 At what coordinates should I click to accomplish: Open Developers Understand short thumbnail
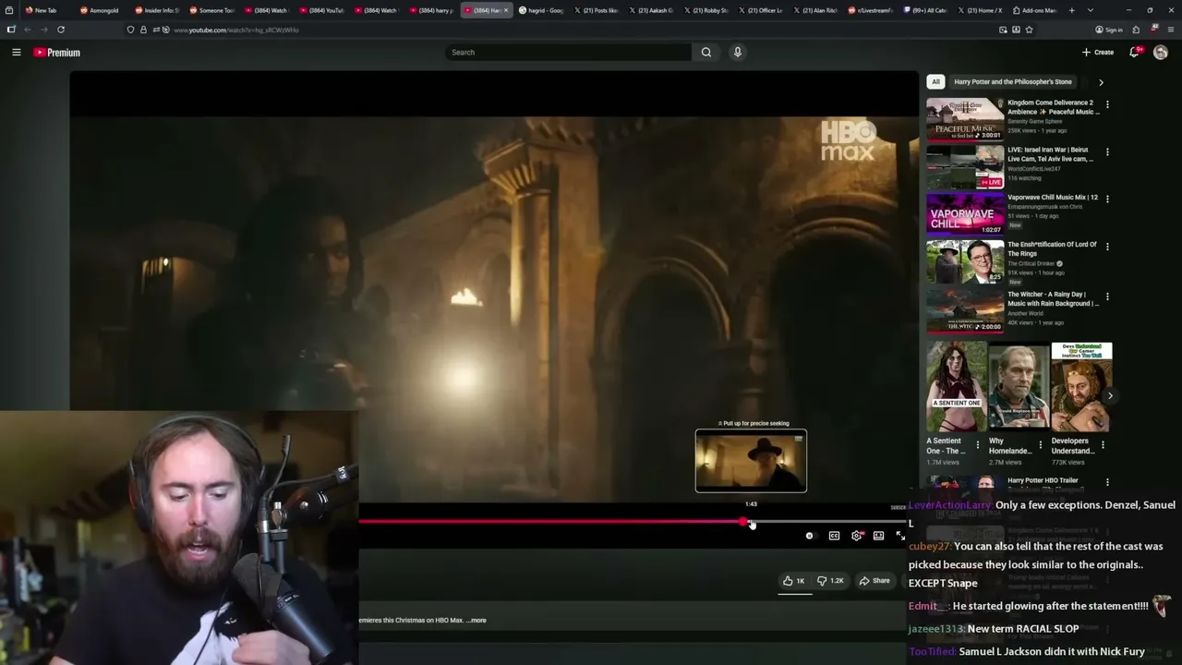(1081, 387)
